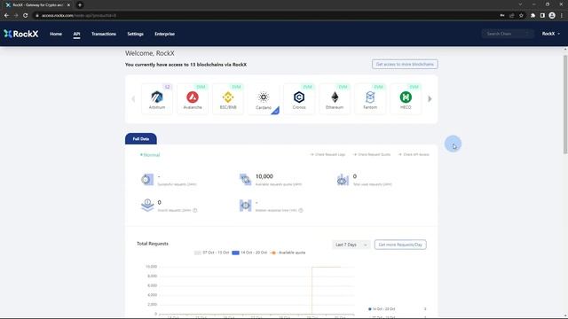Click the Welcome, RockX heading

[150, 53]
